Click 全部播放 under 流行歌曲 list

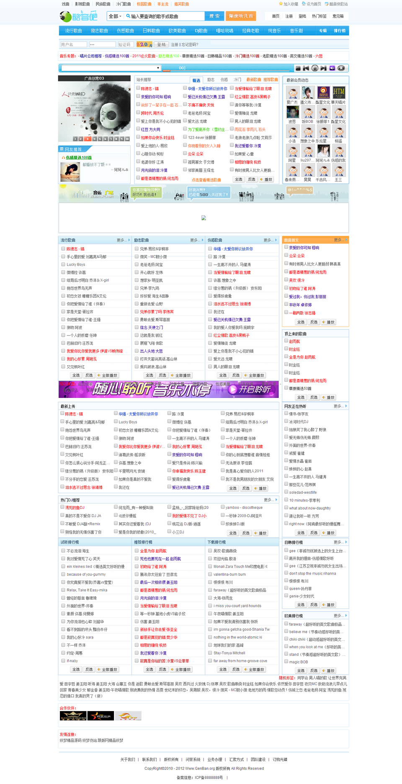pos(107,375)
